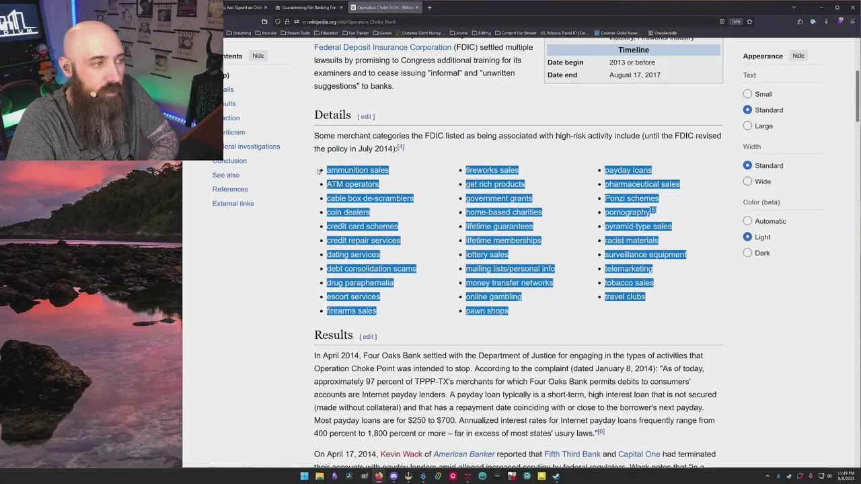Hide the Appearance panel
Viewport: 861px width, 484px height.
coord(798,56)
